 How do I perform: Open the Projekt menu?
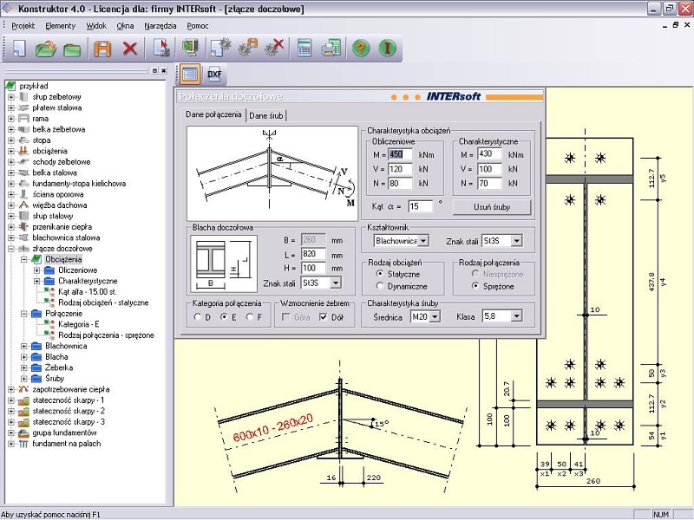pos(23,26)
